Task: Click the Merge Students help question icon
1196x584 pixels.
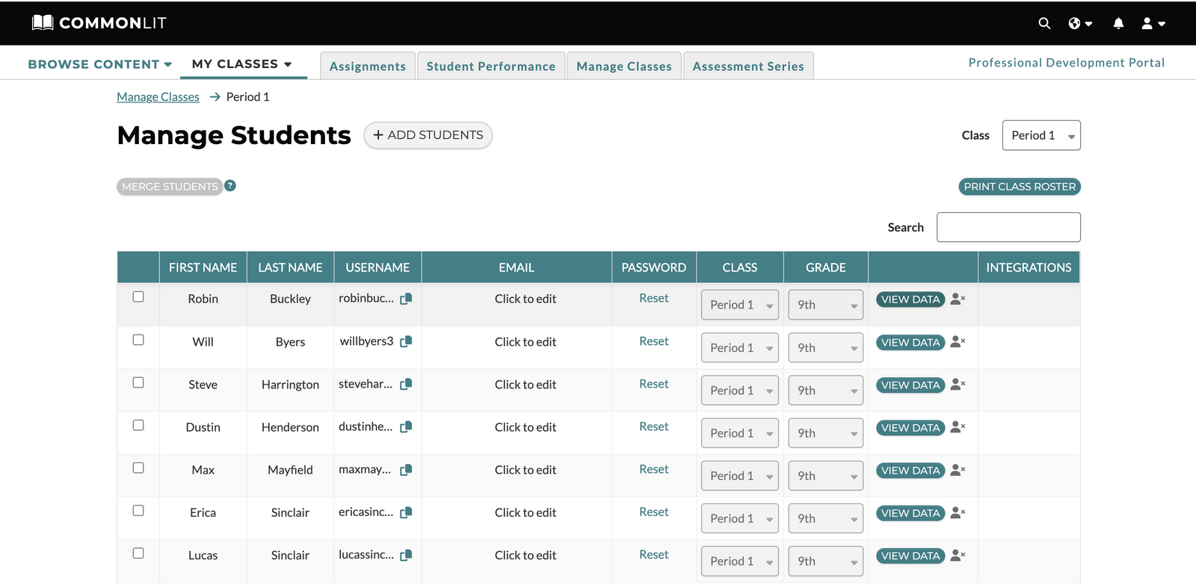Action: [230, 186]
